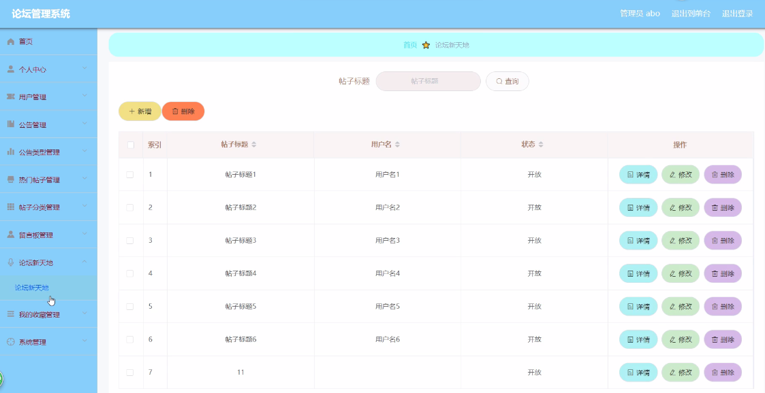Click the yellow 新增 button

[140, 112]
